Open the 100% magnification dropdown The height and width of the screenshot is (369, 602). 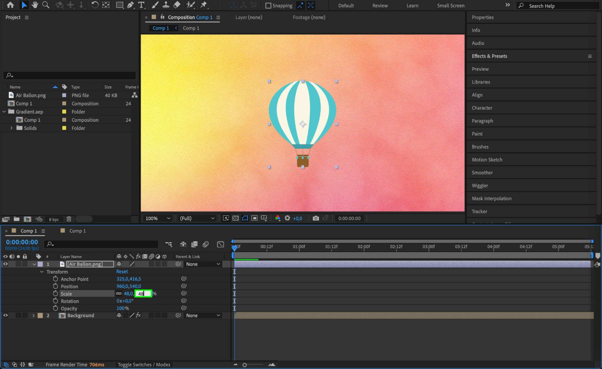pos(158,218)
